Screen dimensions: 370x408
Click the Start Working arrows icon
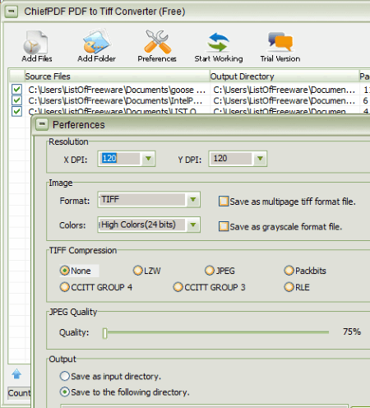(x=219, y=42)
